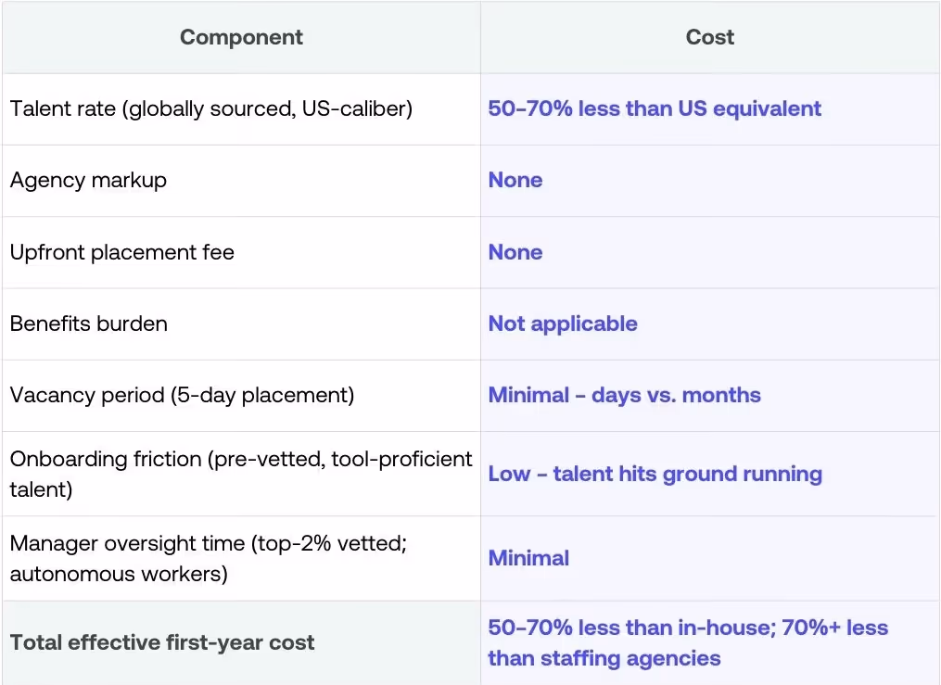Select the Talent rate row label
The width and height of the screenshot is (941, 685).
click(211, 108)
